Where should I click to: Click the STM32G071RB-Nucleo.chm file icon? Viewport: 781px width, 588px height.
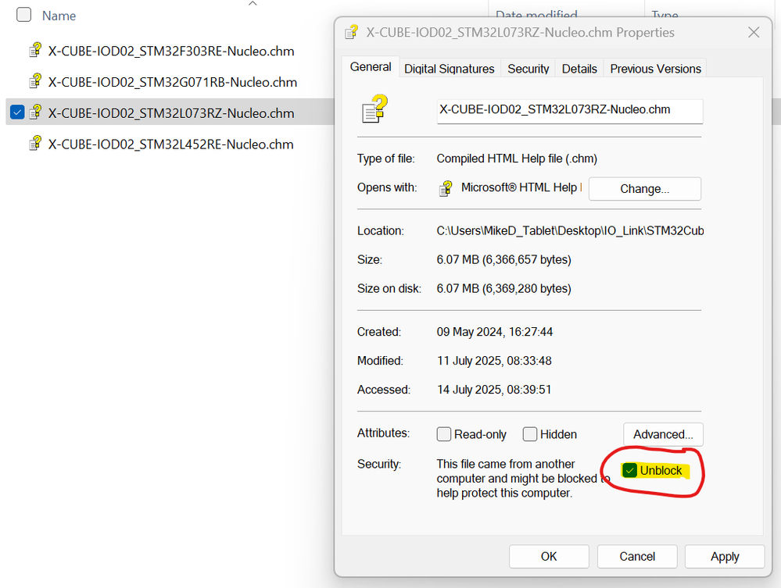[35, 81]
